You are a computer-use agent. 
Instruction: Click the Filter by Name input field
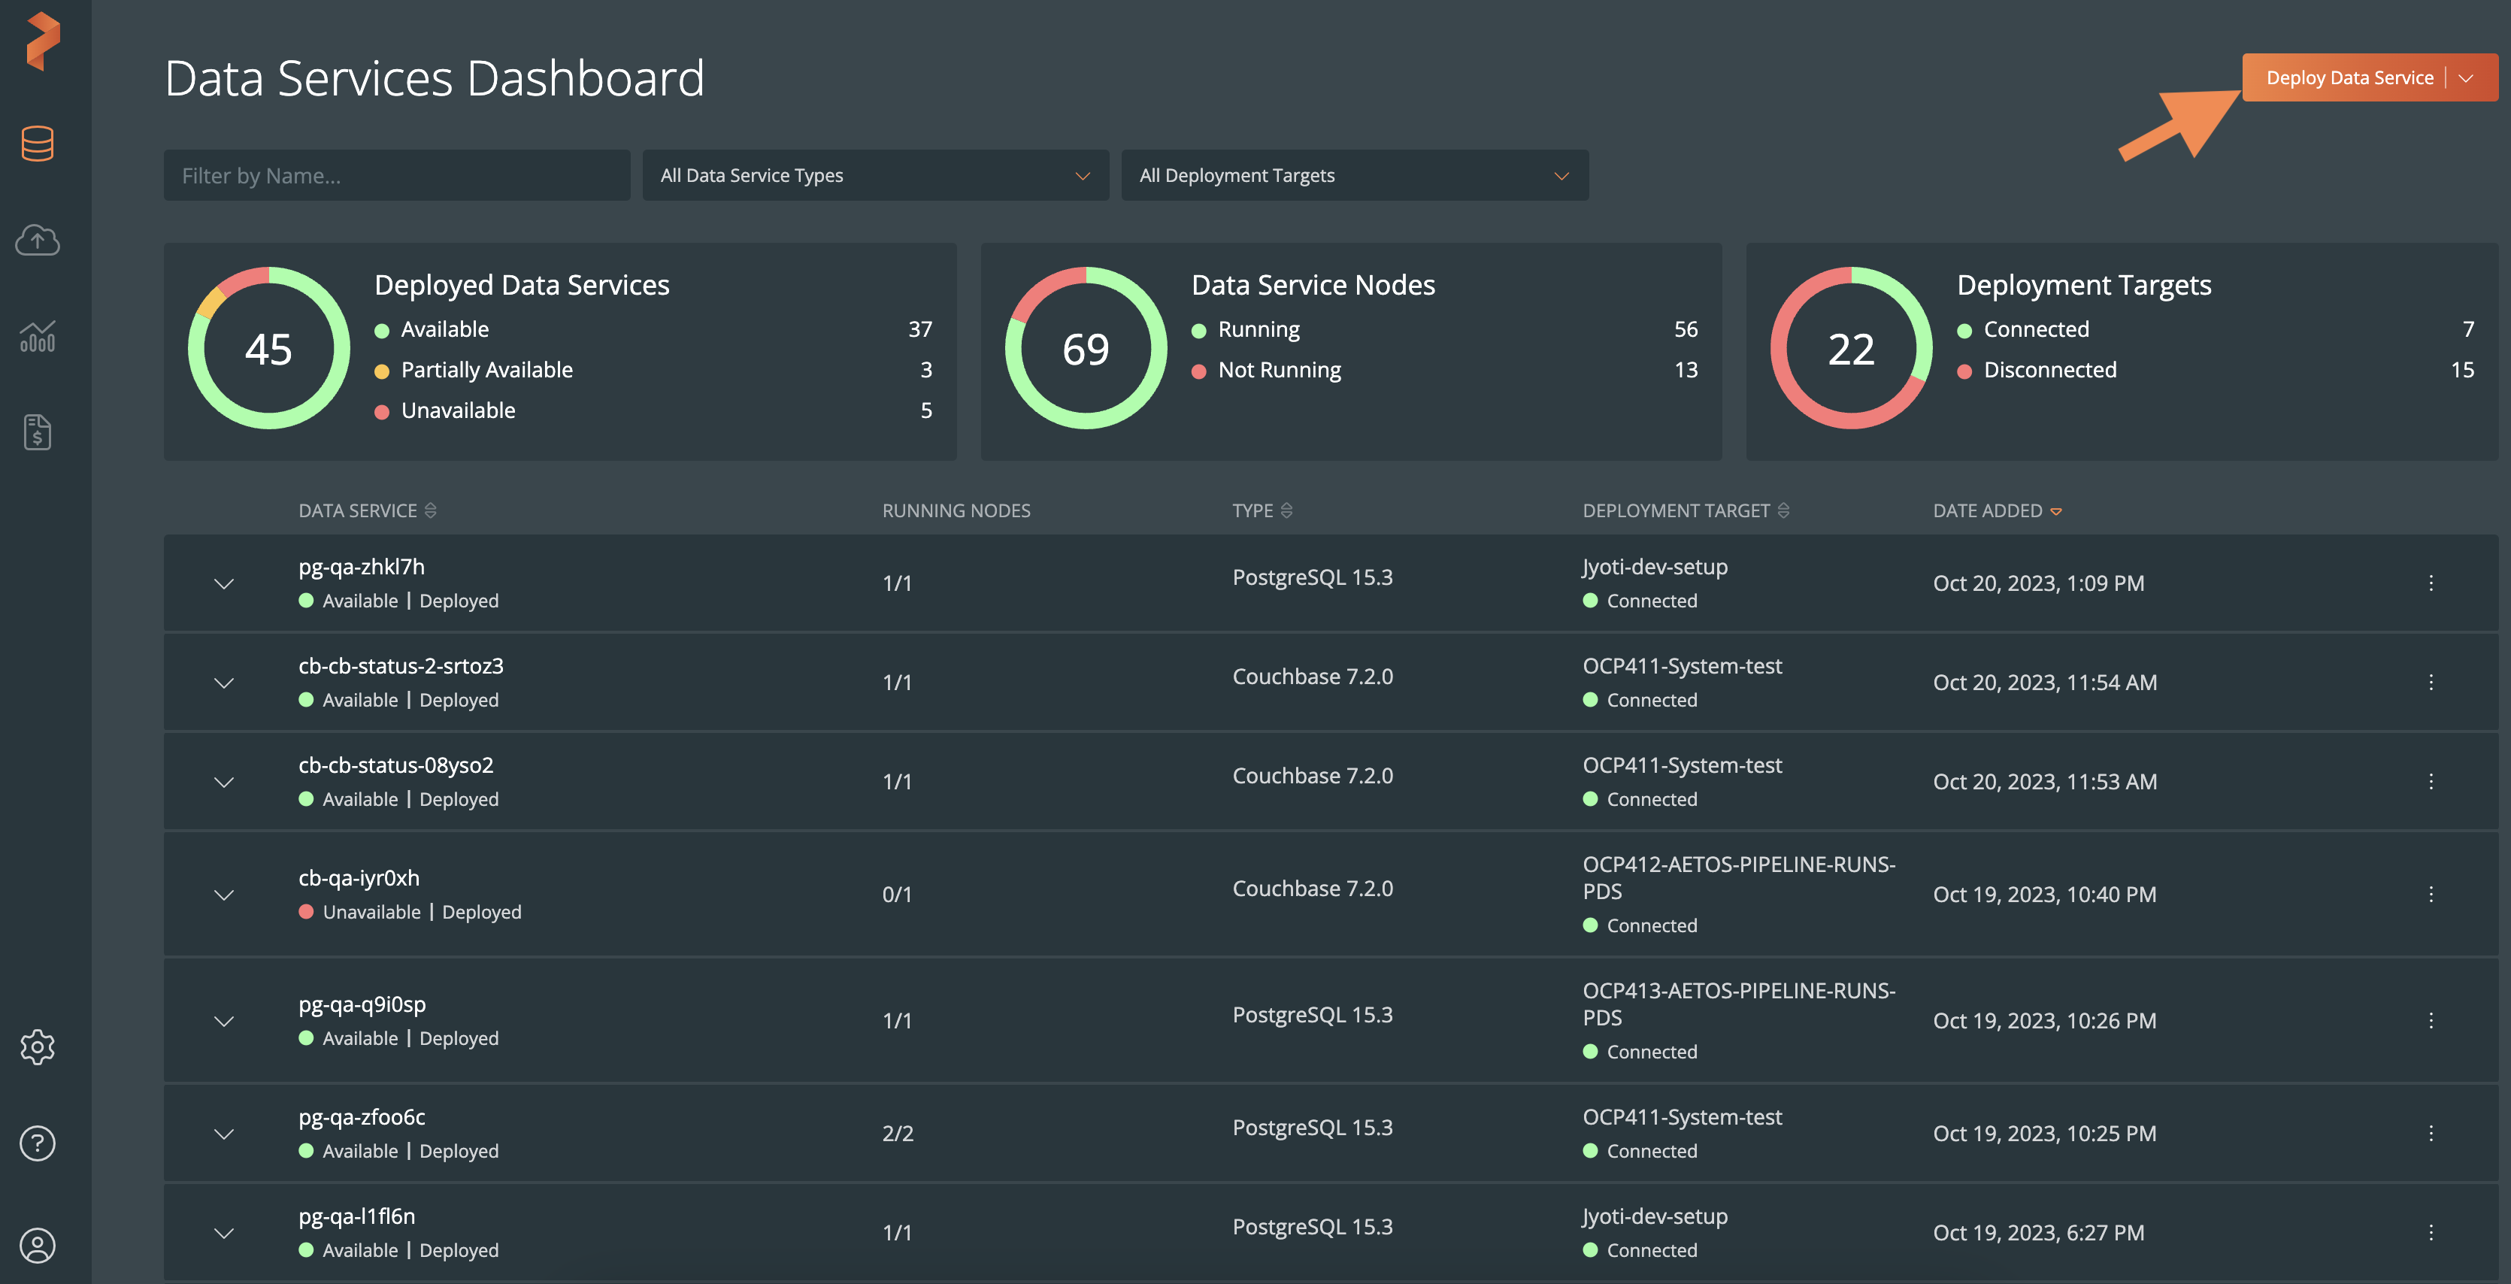point(396,175)
